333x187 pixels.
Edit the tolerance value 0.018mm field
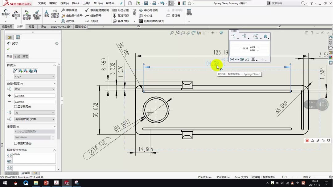pos(34,95)
